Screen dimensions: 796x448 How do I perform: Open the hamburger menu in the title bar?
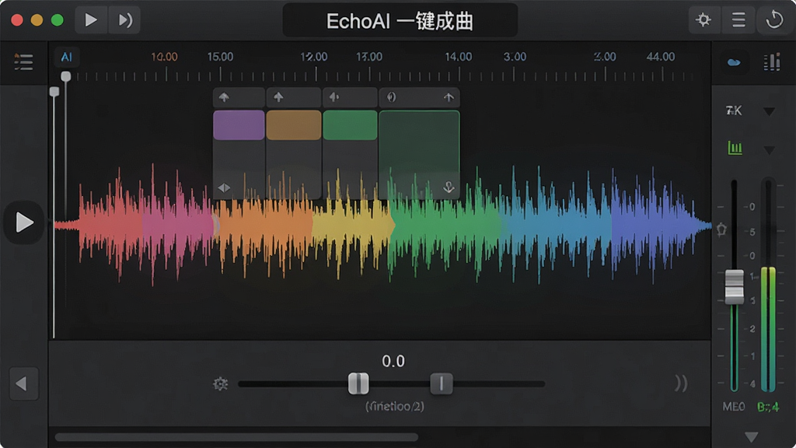coord(738,19)
